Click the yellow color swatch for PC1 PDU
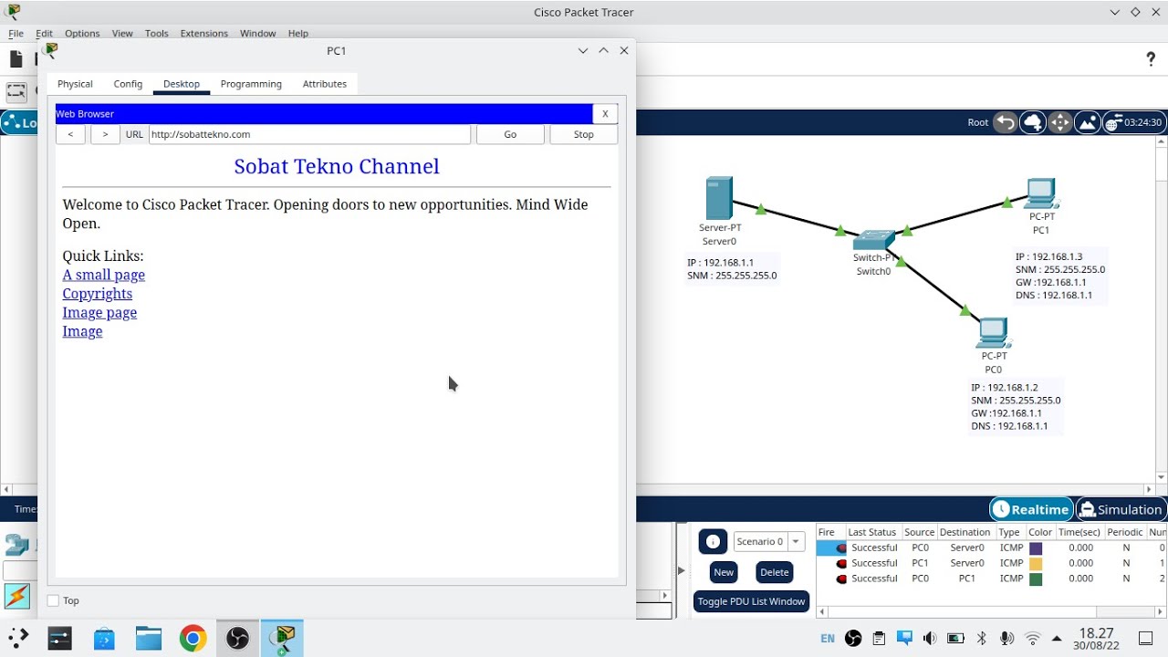1168x657 pixels. 1036,564
